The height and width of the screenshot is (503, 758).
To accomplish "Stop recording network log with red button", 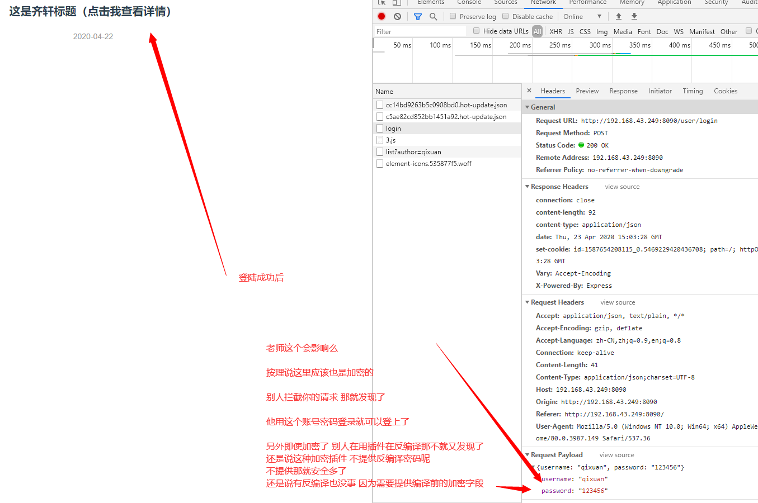I will pos(382,17).
